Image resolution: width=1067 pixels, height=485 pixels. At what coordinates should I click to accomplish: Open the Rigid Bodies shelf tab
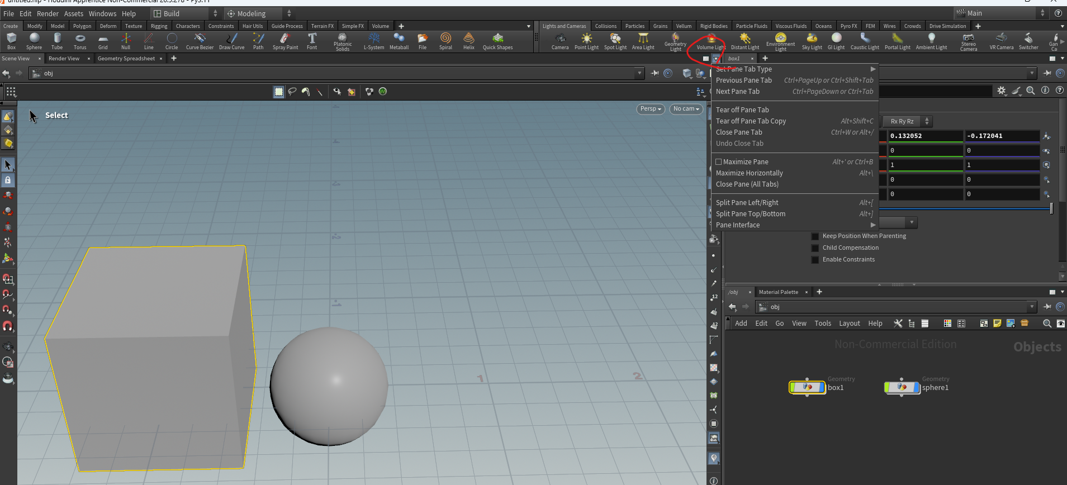click(714, 26)
